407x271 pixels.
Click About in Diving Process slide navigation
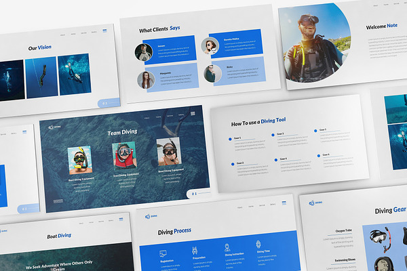(x=240, y=207)
